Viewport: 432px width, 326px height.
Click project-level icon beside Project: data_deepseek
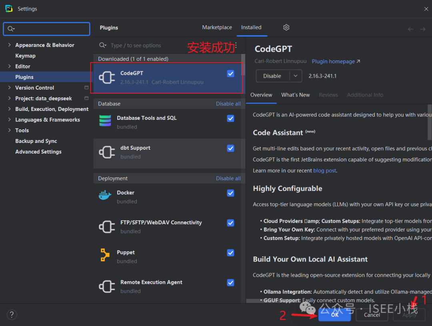pos(86,98)
